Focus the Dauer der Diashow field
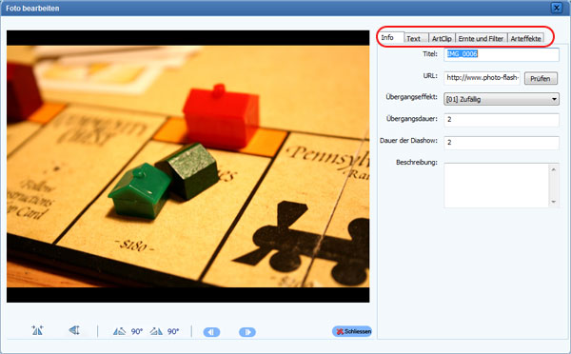Screen dimensions: 571x354 pos(502,143)
